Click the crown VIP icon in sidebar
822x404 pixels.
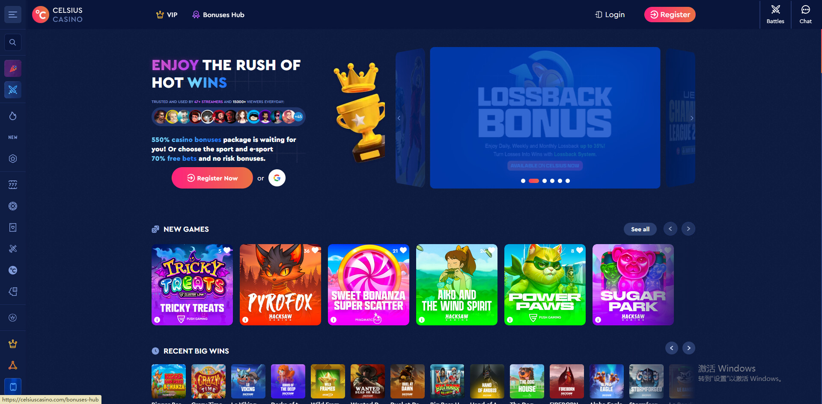coord(13,344)
